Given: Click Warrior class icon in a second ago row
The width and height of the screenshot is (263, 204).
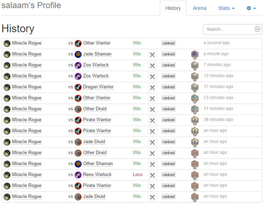Looking at the screenshot, I should point(78,43).
